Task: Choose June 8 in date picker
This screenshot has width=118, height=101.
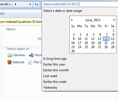Action: 113,35
